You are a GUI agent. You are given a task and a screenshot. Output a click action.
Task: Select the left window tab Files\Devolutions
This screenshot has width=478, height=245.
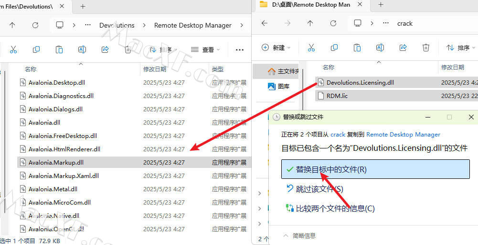pyautogui.click(x=27, y=6)
